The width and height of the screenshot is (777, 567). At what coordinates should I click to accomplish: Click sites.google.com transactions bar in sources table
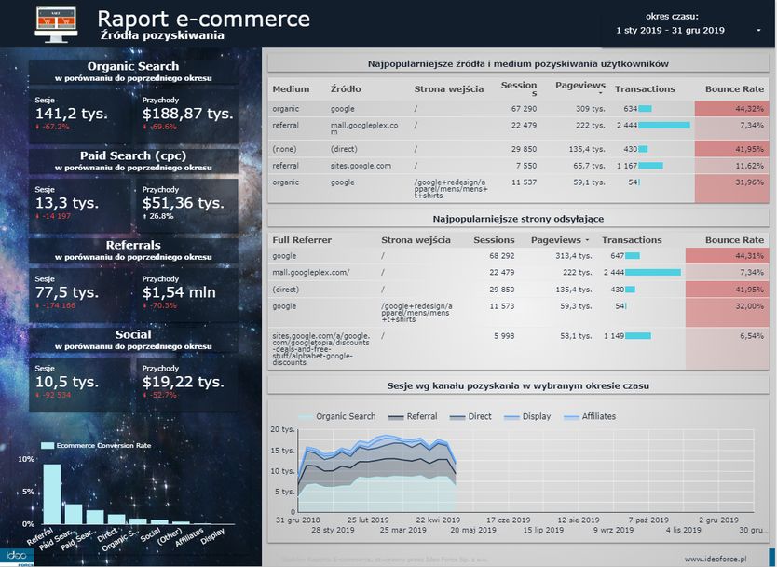650,165
